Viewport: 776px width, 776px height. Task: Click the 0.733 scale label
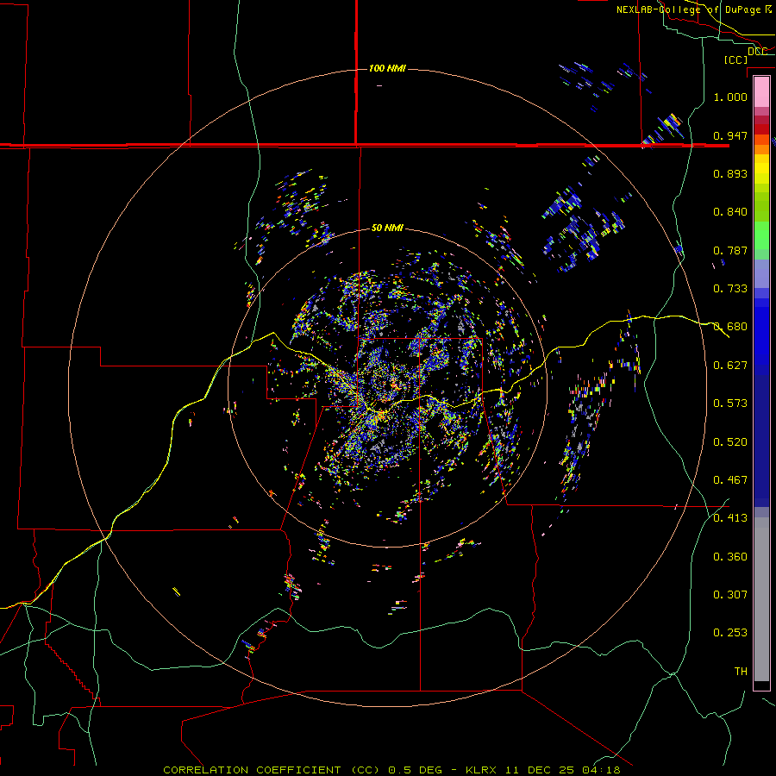(730, 289)
